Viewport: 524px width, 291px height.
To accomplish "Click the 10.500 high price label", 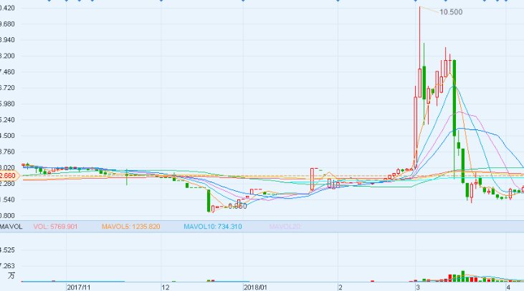I will 450,12.
